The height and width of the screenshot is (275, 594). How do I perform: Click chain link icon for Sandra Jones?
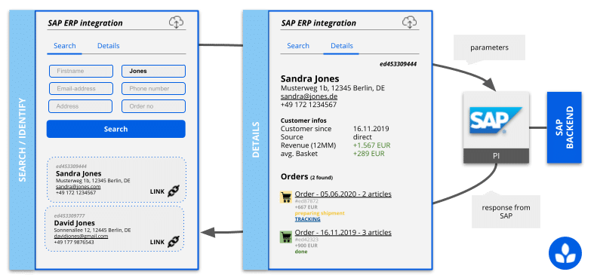click(174, 191)
